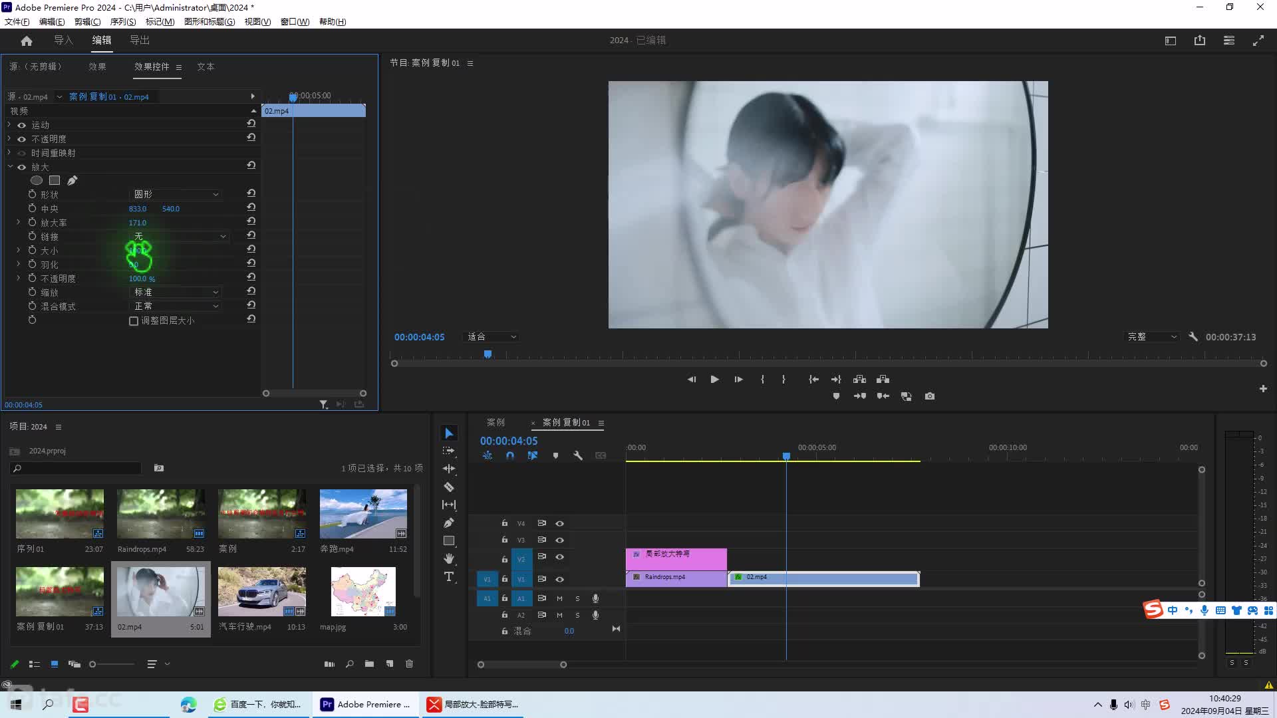
Task: Select the Track Select Forward tool
Action: pyautogui.click(x=449, y=451)
